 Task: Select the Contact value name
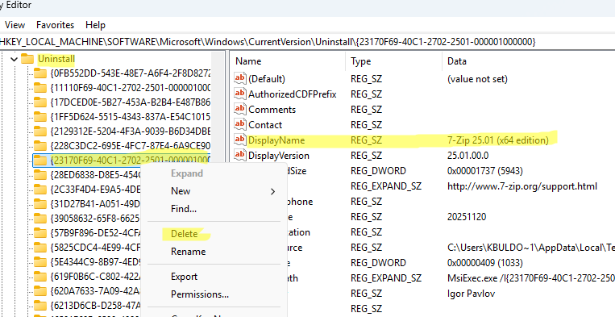265,125
